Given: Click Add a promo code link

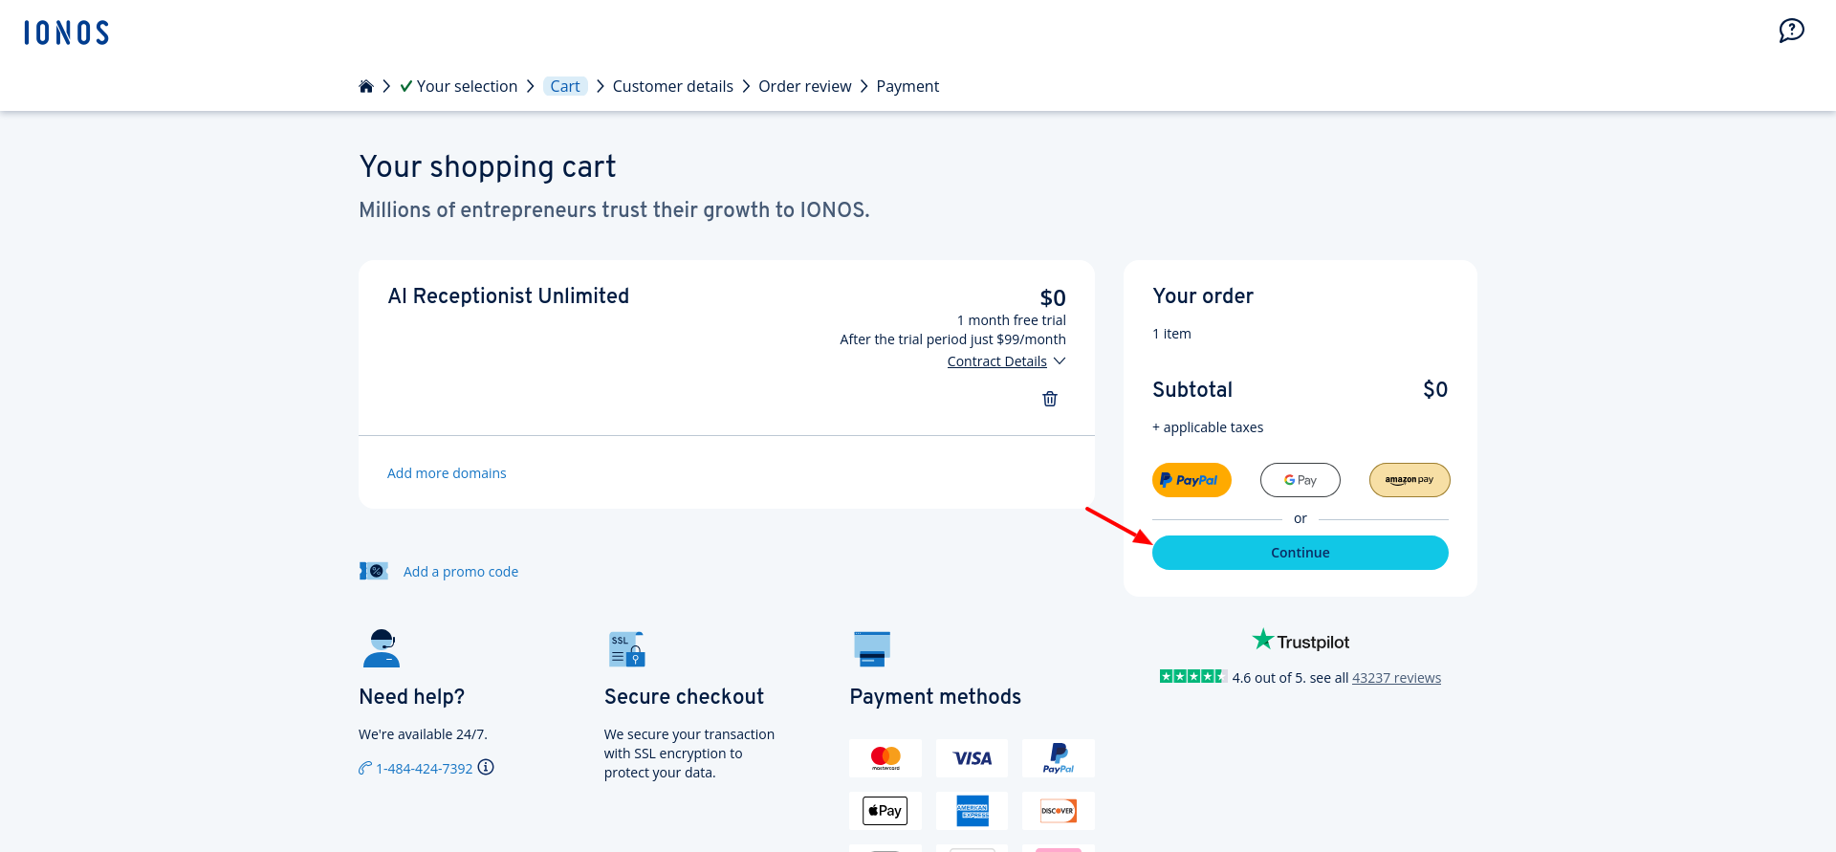Looking at the screenshot, I should [x=461, y=572].
